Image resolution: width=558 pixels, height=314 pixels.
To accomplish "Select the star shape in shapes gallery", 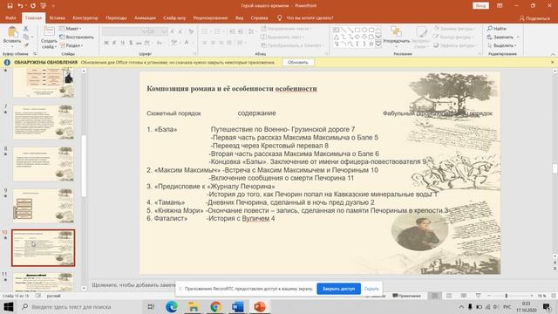I will pos(371,44).
